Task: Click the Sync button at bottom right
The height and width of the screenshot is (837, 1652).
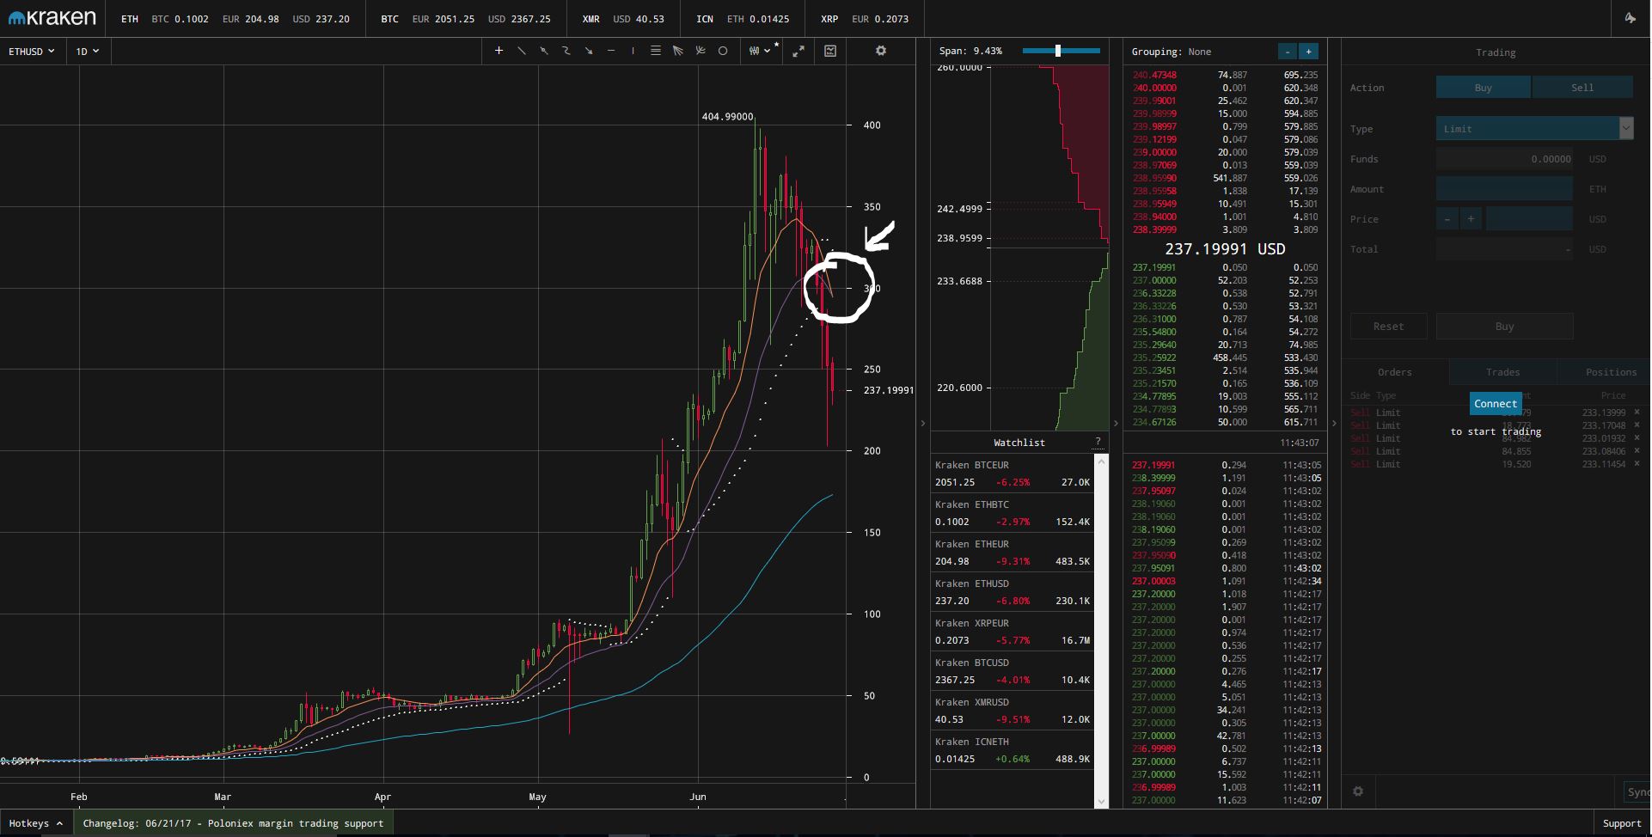Action: [1637, 791]
